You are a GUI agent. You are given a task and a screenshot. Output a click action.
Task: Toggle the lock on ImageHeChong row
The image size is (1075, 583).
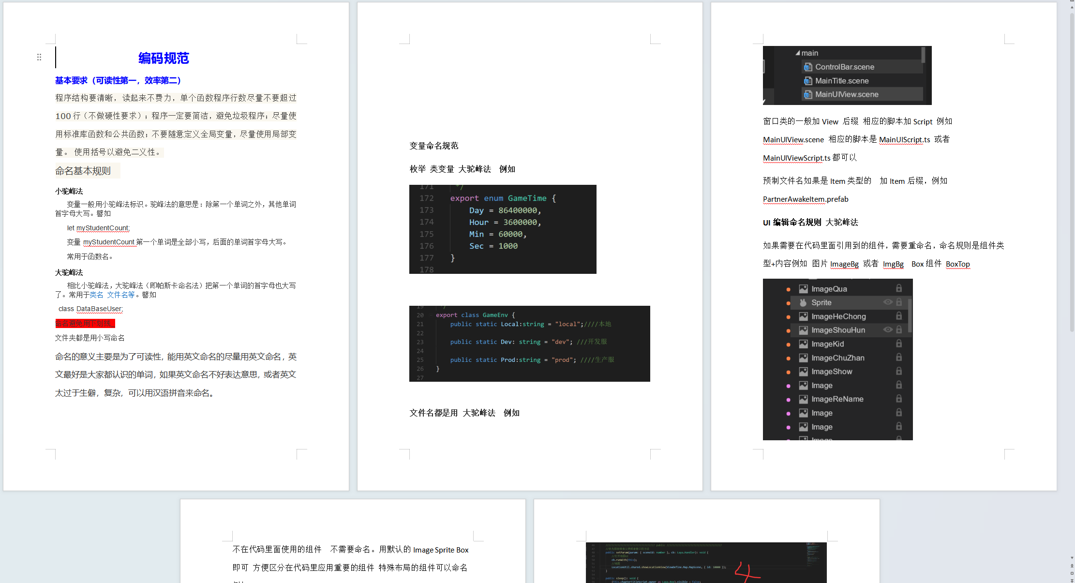pyautogui.click(x=898, y=316)
